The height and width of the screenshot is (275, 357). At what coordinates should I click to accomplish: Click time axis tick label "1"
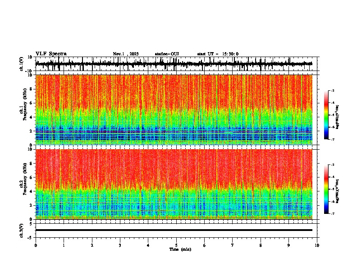[x=64, y=245]
